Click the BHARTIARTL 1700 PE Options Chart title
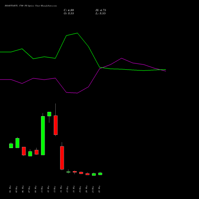Image resolution: width=199 pixels, height=199 pixels. tap(31, 6)
